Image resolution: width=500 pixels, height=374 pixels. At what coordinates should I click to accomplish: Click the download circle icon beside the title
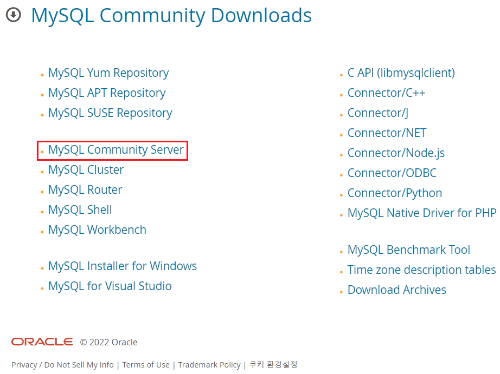click(14, 15)
